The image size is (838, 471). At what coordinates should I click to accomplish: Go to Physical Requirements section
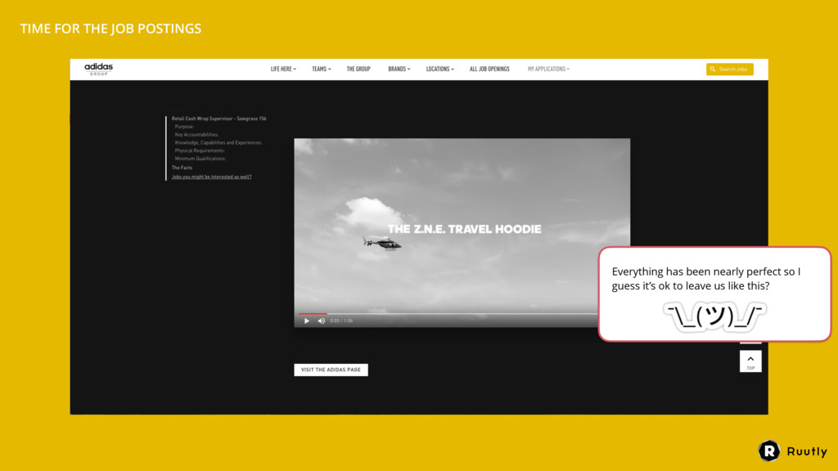(x=200, y=150)
